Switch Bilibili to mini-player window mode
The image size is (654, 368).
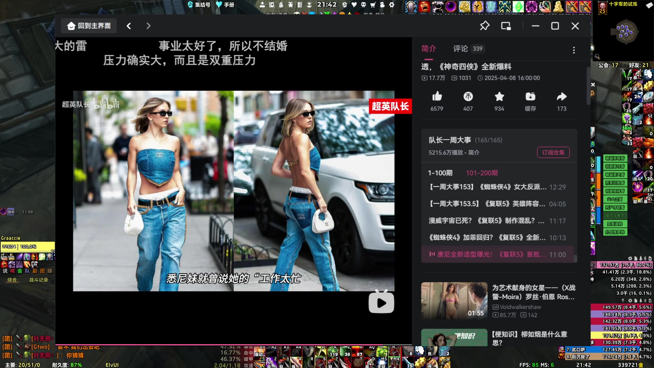tap(506, 26)
